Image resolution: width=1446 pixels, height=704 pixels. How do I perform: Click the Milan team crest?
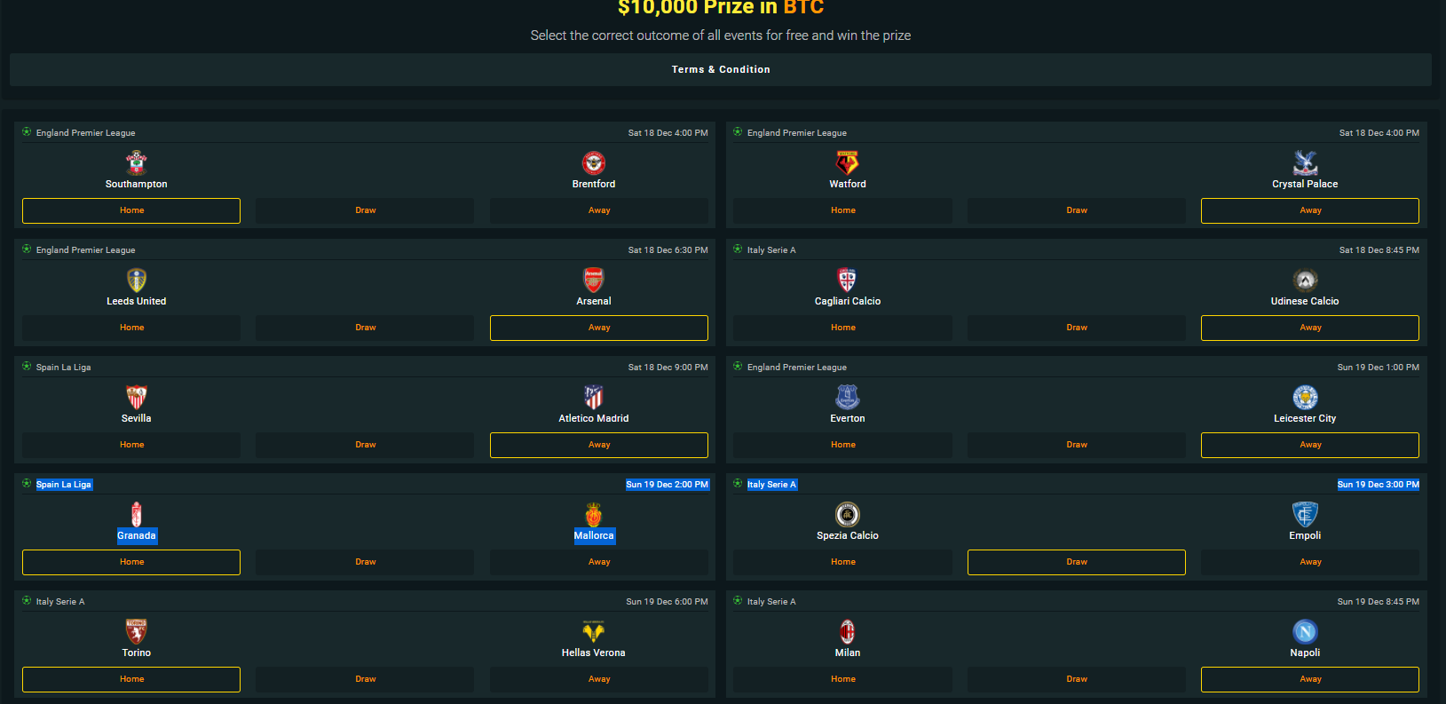point(847,631)
